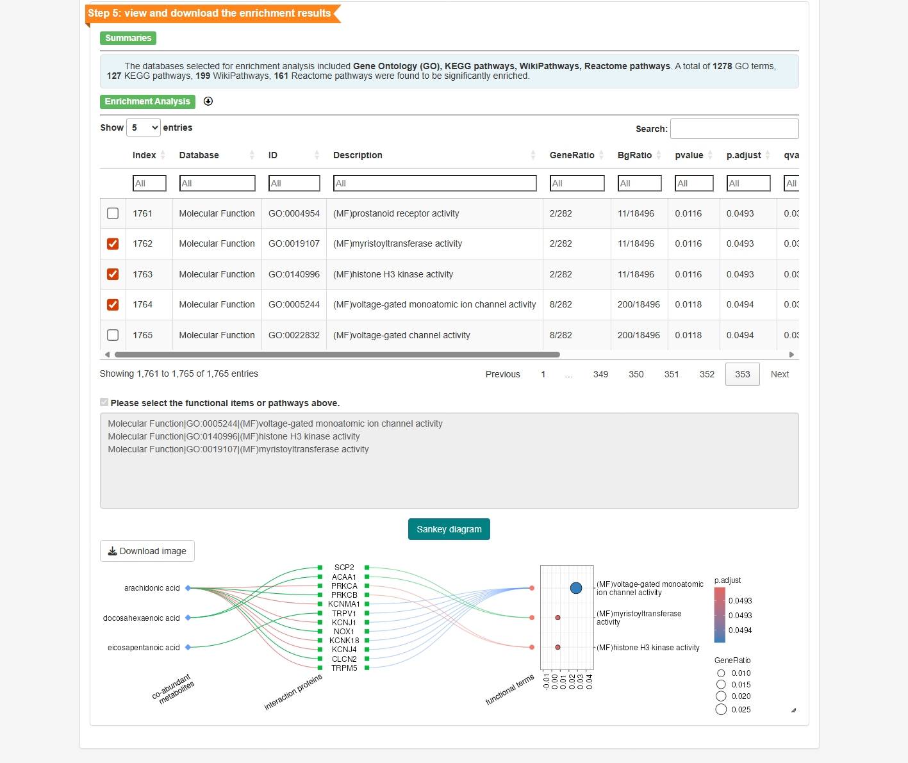Click eicosapentanoic acid diamond node
Viewport: 908px width, 763px height.
coord(188,647)
